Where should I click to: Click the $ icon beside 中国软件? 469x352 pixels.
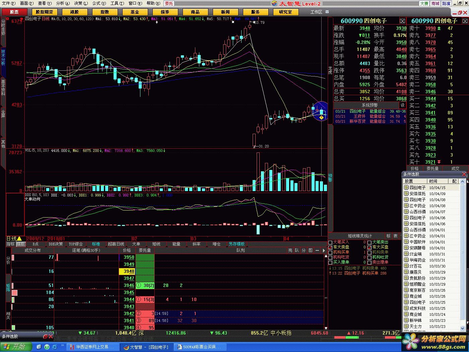click(406, 242)
